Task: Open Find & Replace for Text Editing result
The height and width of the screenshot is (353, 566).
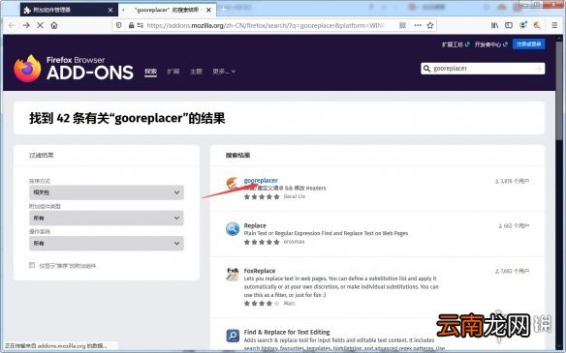Action: click(287, 332)
